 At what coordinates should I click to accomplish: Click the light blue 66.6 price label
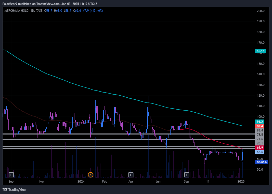pyautogui.click(x=260, y=152)
